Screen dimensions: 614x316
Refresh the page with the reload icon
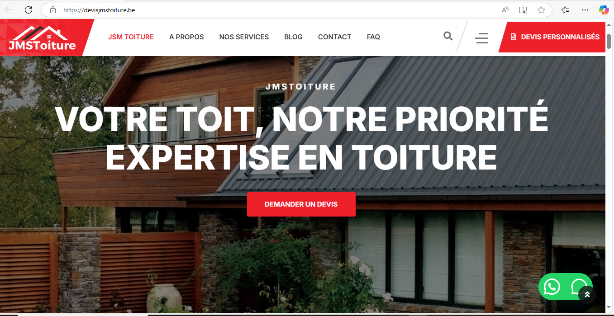[28, 10]
